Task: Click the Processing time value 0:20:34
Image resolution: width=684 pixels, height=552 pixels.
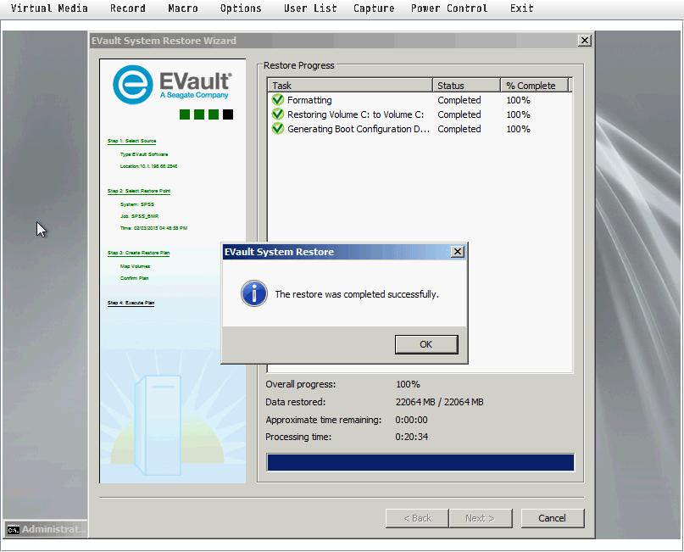Action: point(412,437)
